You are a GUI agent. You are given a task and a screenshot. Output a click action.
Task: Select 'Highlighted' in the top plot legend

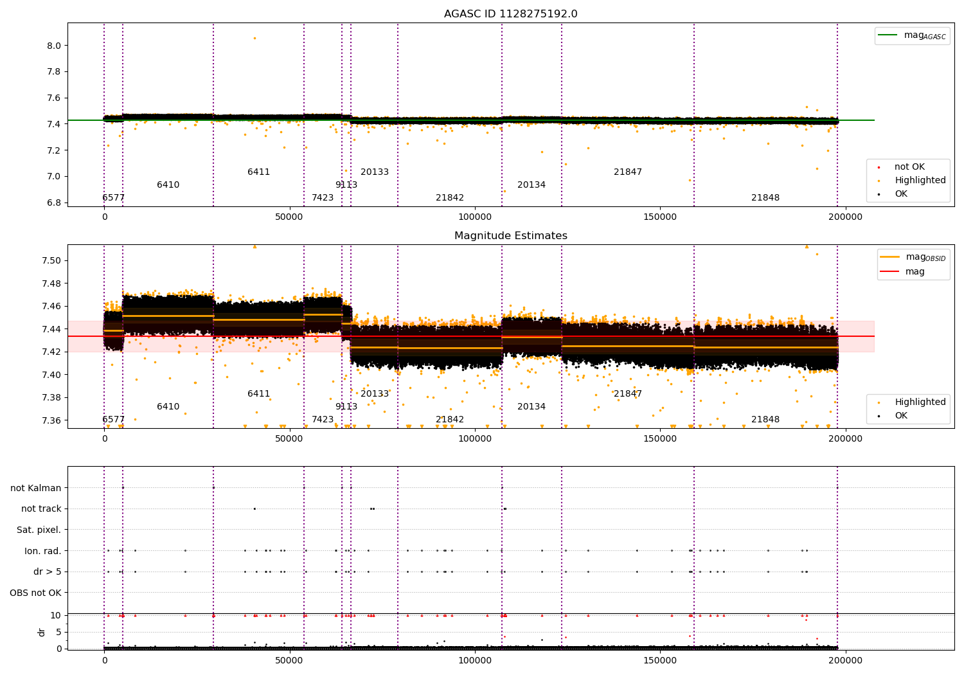point(920,181)
